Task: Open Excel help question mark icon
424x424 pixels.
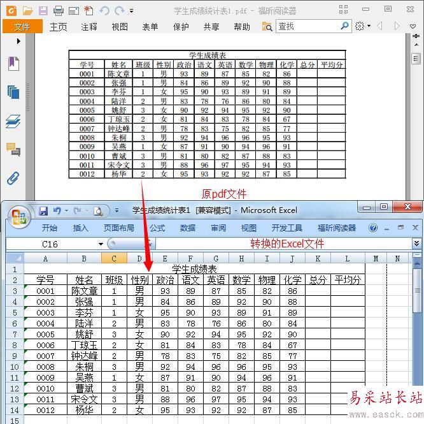Action: point(373,228)
